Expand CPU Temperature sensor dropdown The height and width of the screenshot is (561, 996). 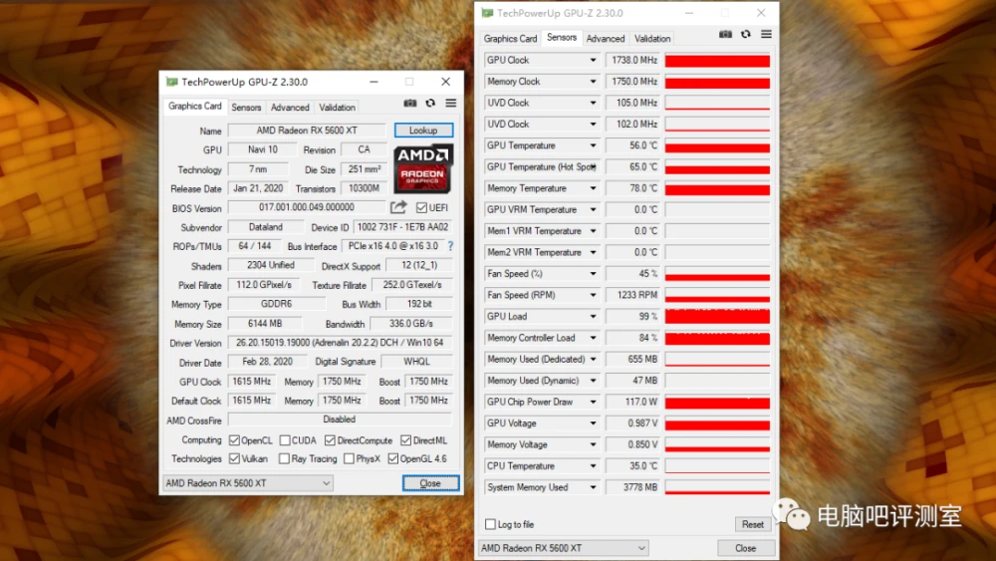[x=593, y=465]
